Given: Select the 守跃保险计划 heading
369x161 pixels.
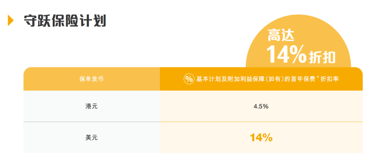Looking at the screenshot, I should 65,21.
